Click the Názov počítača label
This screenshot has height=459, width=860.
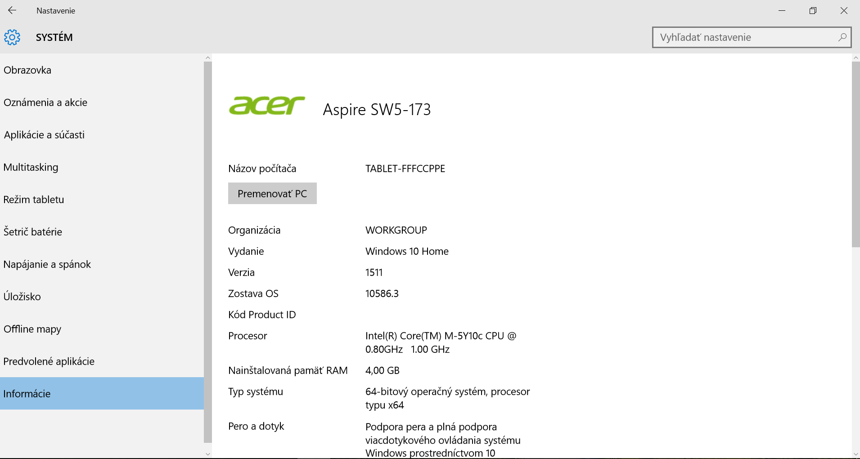coord(262,169)
